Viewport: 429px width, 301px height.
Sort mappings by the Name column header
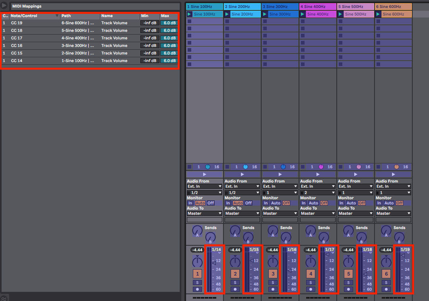(120, 16)
